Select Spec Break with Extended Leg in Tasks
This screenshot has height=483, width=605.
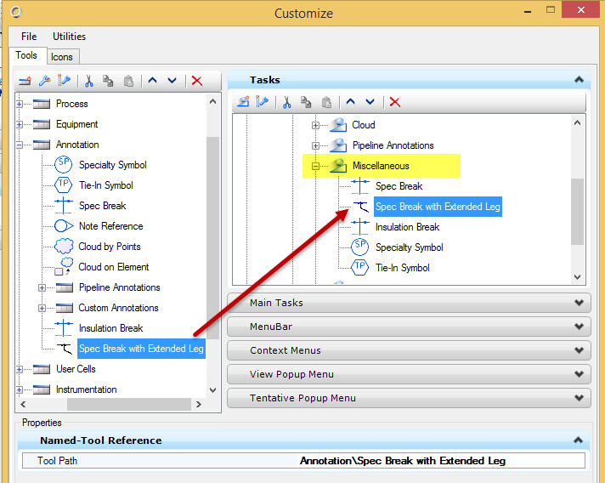(438, 207)
